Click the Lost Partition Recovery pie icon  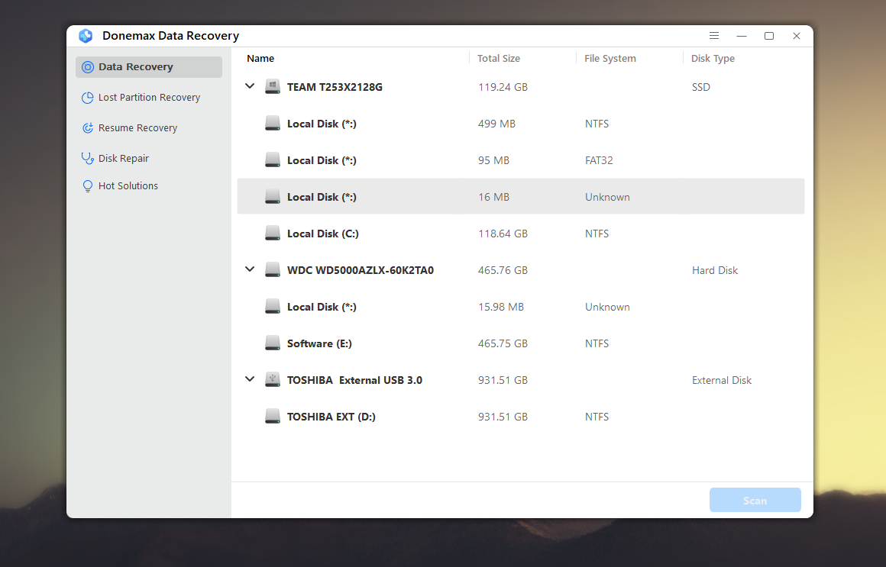click(x=88, y=98)
